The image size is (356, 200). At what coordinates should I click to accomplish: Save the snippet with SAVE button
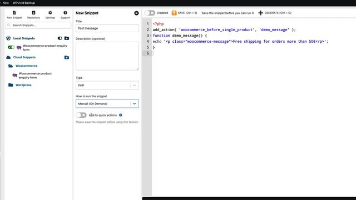coord(184,13)
